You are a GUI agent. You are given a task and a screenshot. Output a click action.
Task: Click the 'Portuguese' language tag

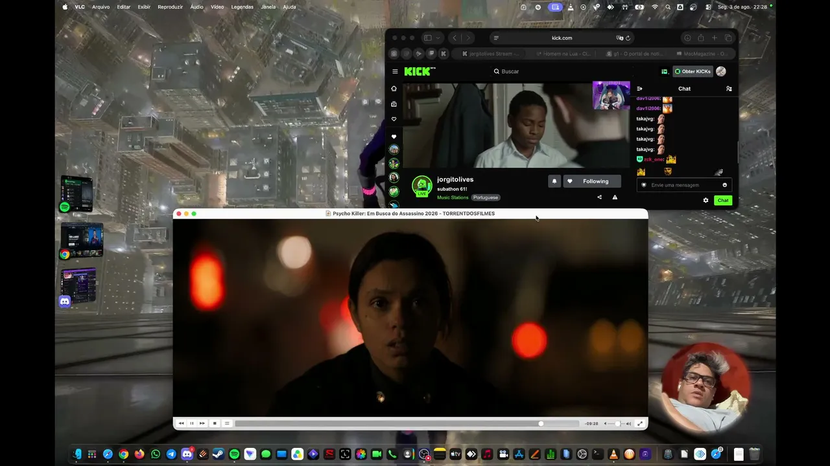point(486,197)
